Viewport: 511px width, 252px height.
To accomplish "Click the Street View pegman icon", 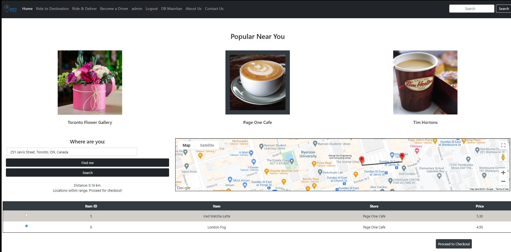I will pyautogui.click(x=503, y=157).
